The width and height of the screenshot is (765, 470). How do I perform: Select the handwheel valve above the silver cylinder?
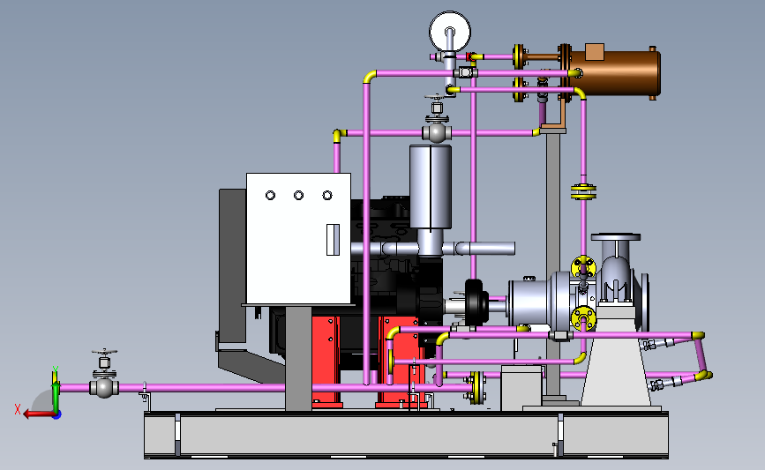point(437,118)
